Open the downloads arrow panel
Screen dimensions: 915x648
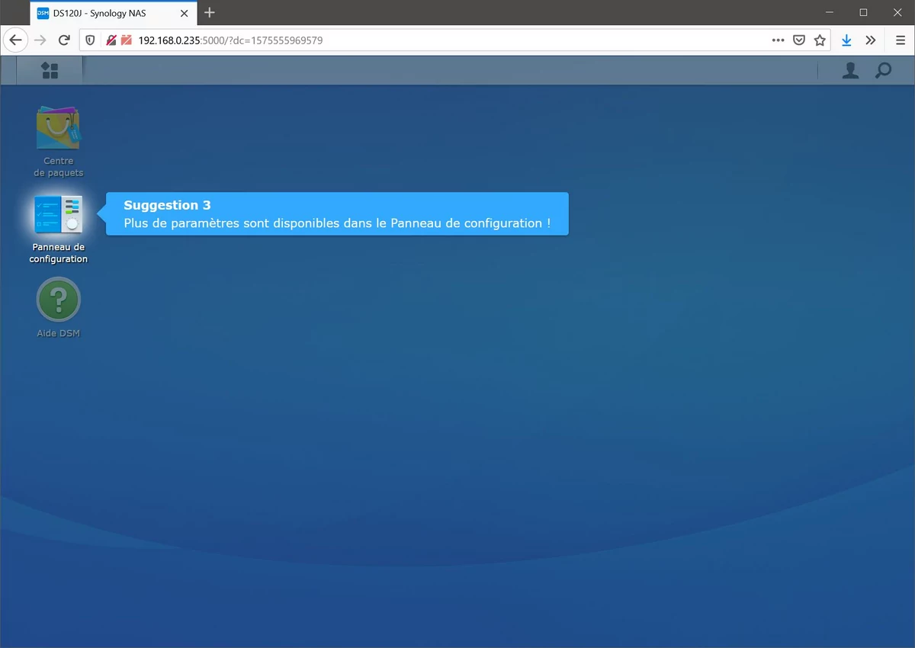[846, 40]
